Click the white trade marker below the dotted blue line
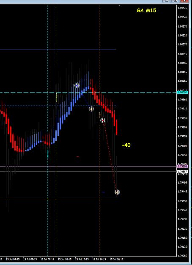The height and width of the screenshot is (265, 192). (x=91, y=109)
